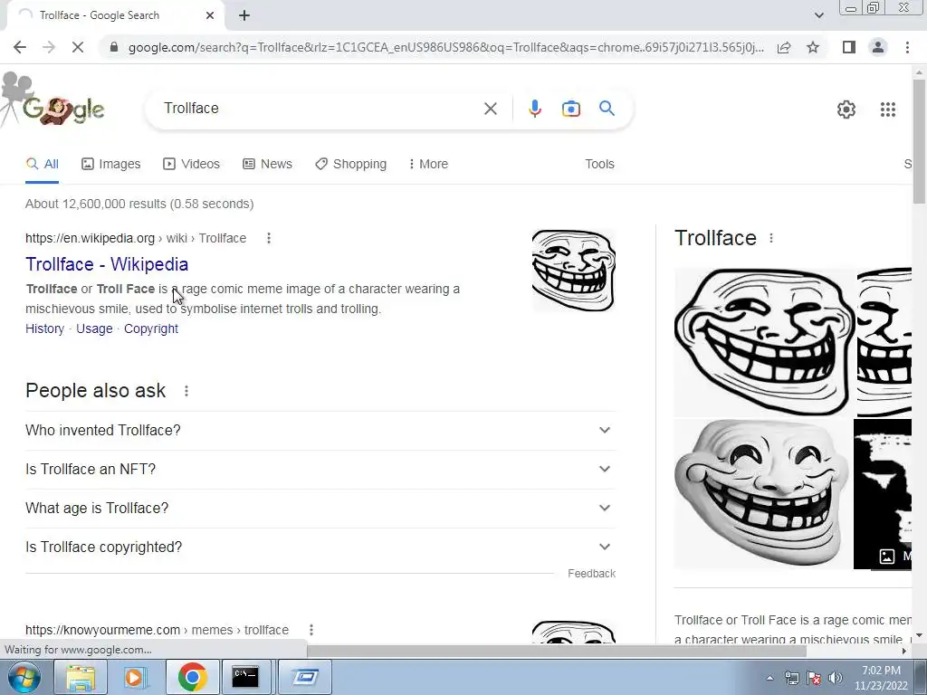
Task: Click the Chrome back arrow
Action: click(20, 47)
